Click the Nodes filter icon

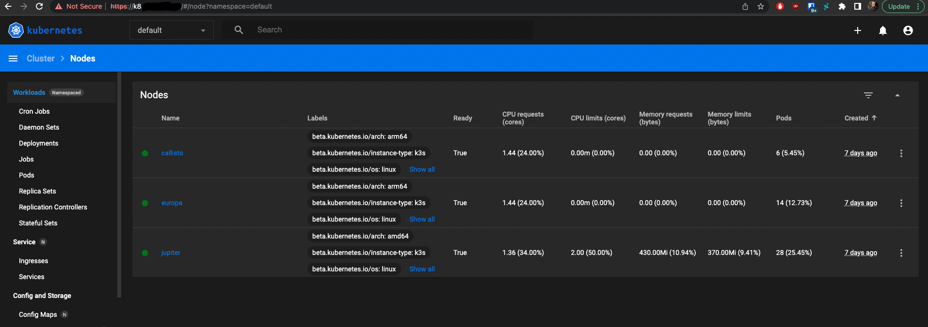pyautogui.click(x=868, y=95)
